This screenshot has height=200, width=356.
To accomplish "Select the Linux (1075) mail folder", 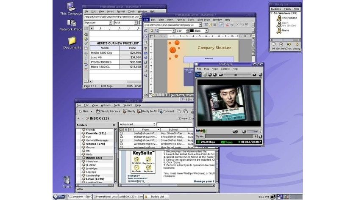I will click(95, 179).
